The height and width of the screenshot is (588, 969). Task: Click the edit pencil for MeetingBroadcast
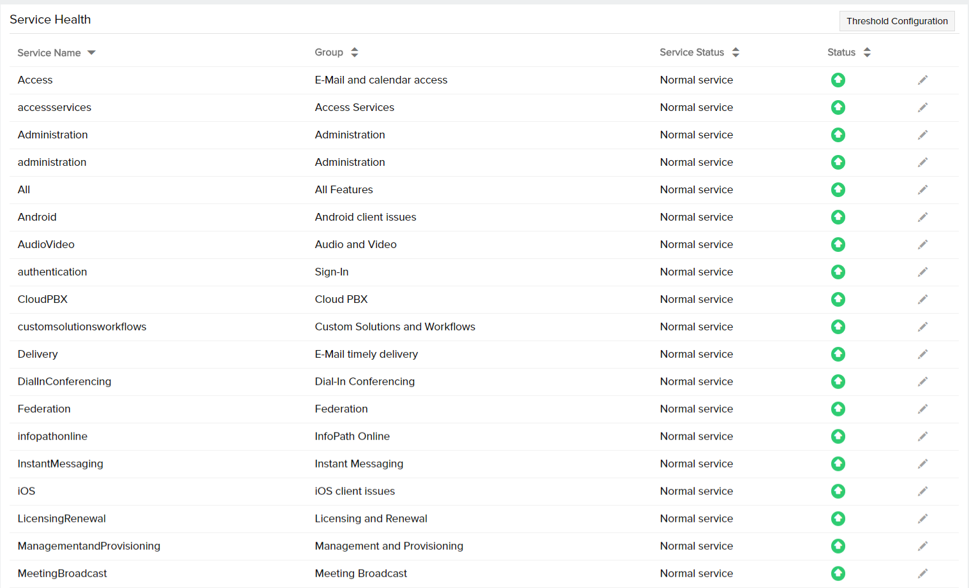pos(922,573)
